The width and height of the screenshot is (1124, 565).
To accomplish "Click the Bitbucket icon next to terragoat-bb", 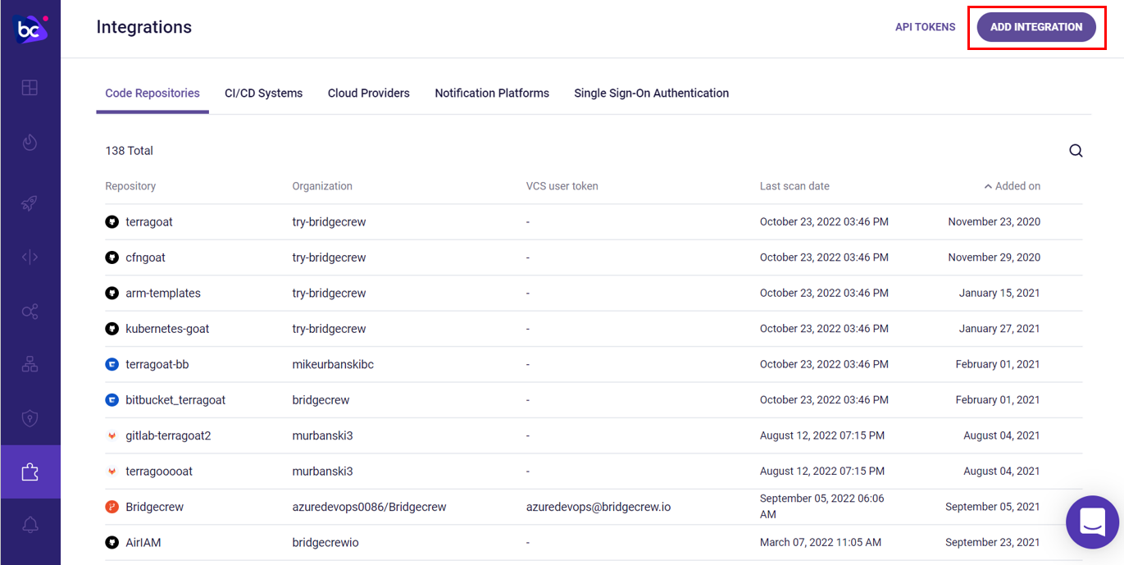I will tap(112, 364).
